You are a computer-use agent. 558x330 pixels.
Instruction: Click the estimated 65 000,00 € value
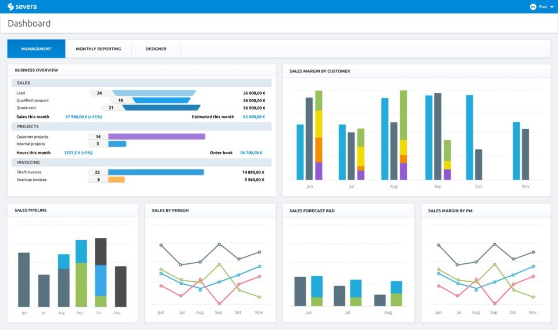[253, 117]
